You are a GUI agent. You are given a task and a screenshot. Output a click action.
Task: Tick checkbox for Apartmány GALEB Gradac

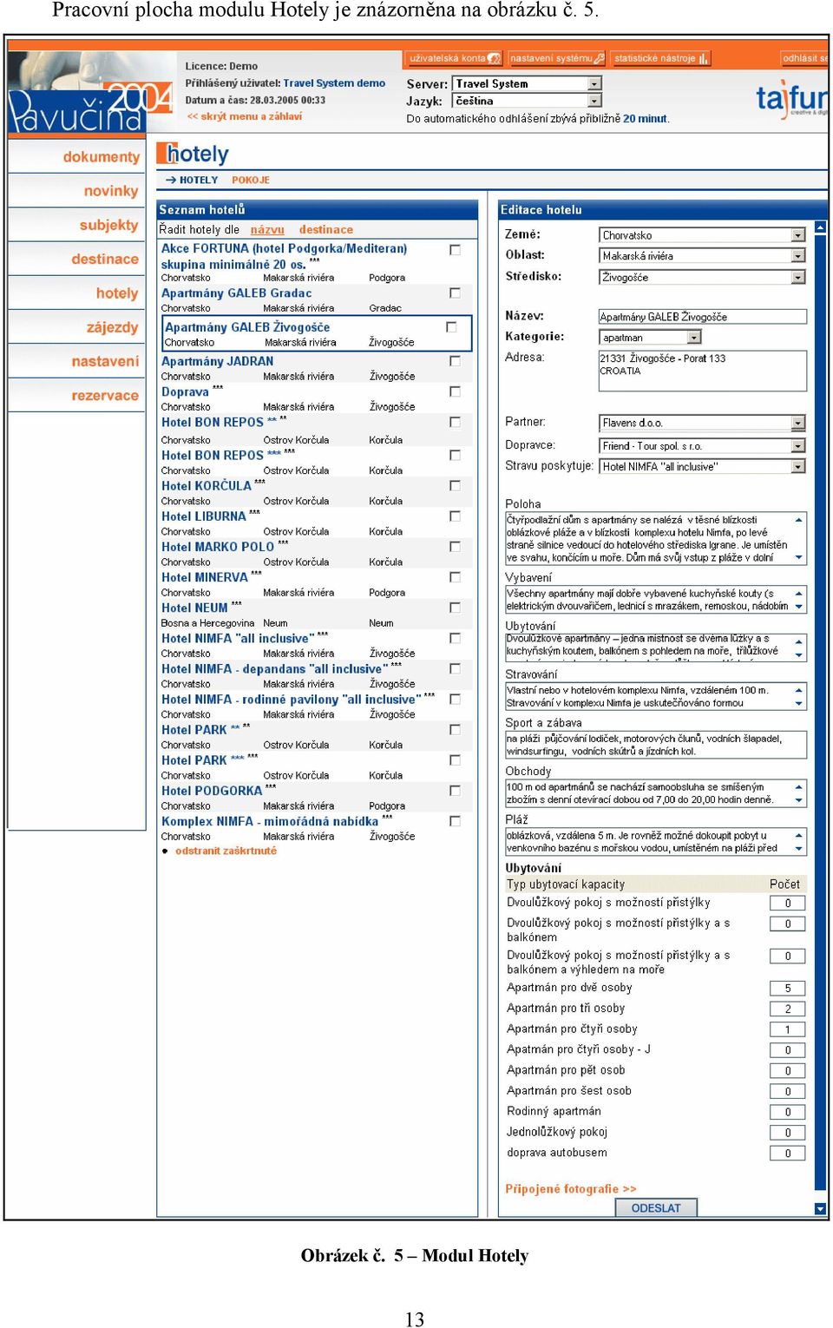click(x=455, y=293)
